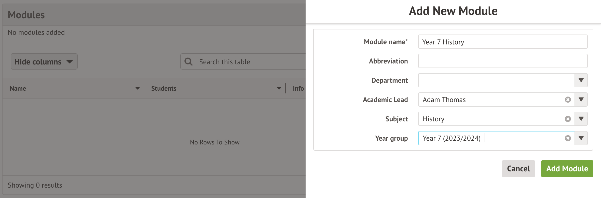Click the Add Module button
The image size is (601, 198).
pos(567,169)
